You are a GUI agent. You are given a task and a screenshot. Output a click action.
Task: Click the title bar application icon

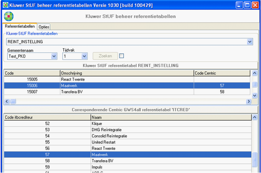click(x=6, y=5)
